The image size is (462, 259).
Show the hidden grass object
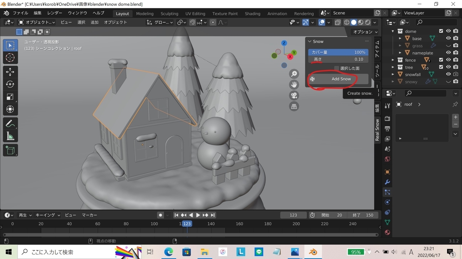pyautogui.click(x=449, y=46)
